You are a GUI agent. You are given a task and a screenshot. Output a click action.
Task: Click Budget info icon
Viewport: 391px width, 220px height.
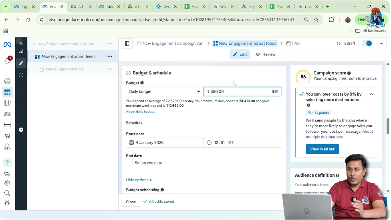pyautogui.click(x=142, y=83)
